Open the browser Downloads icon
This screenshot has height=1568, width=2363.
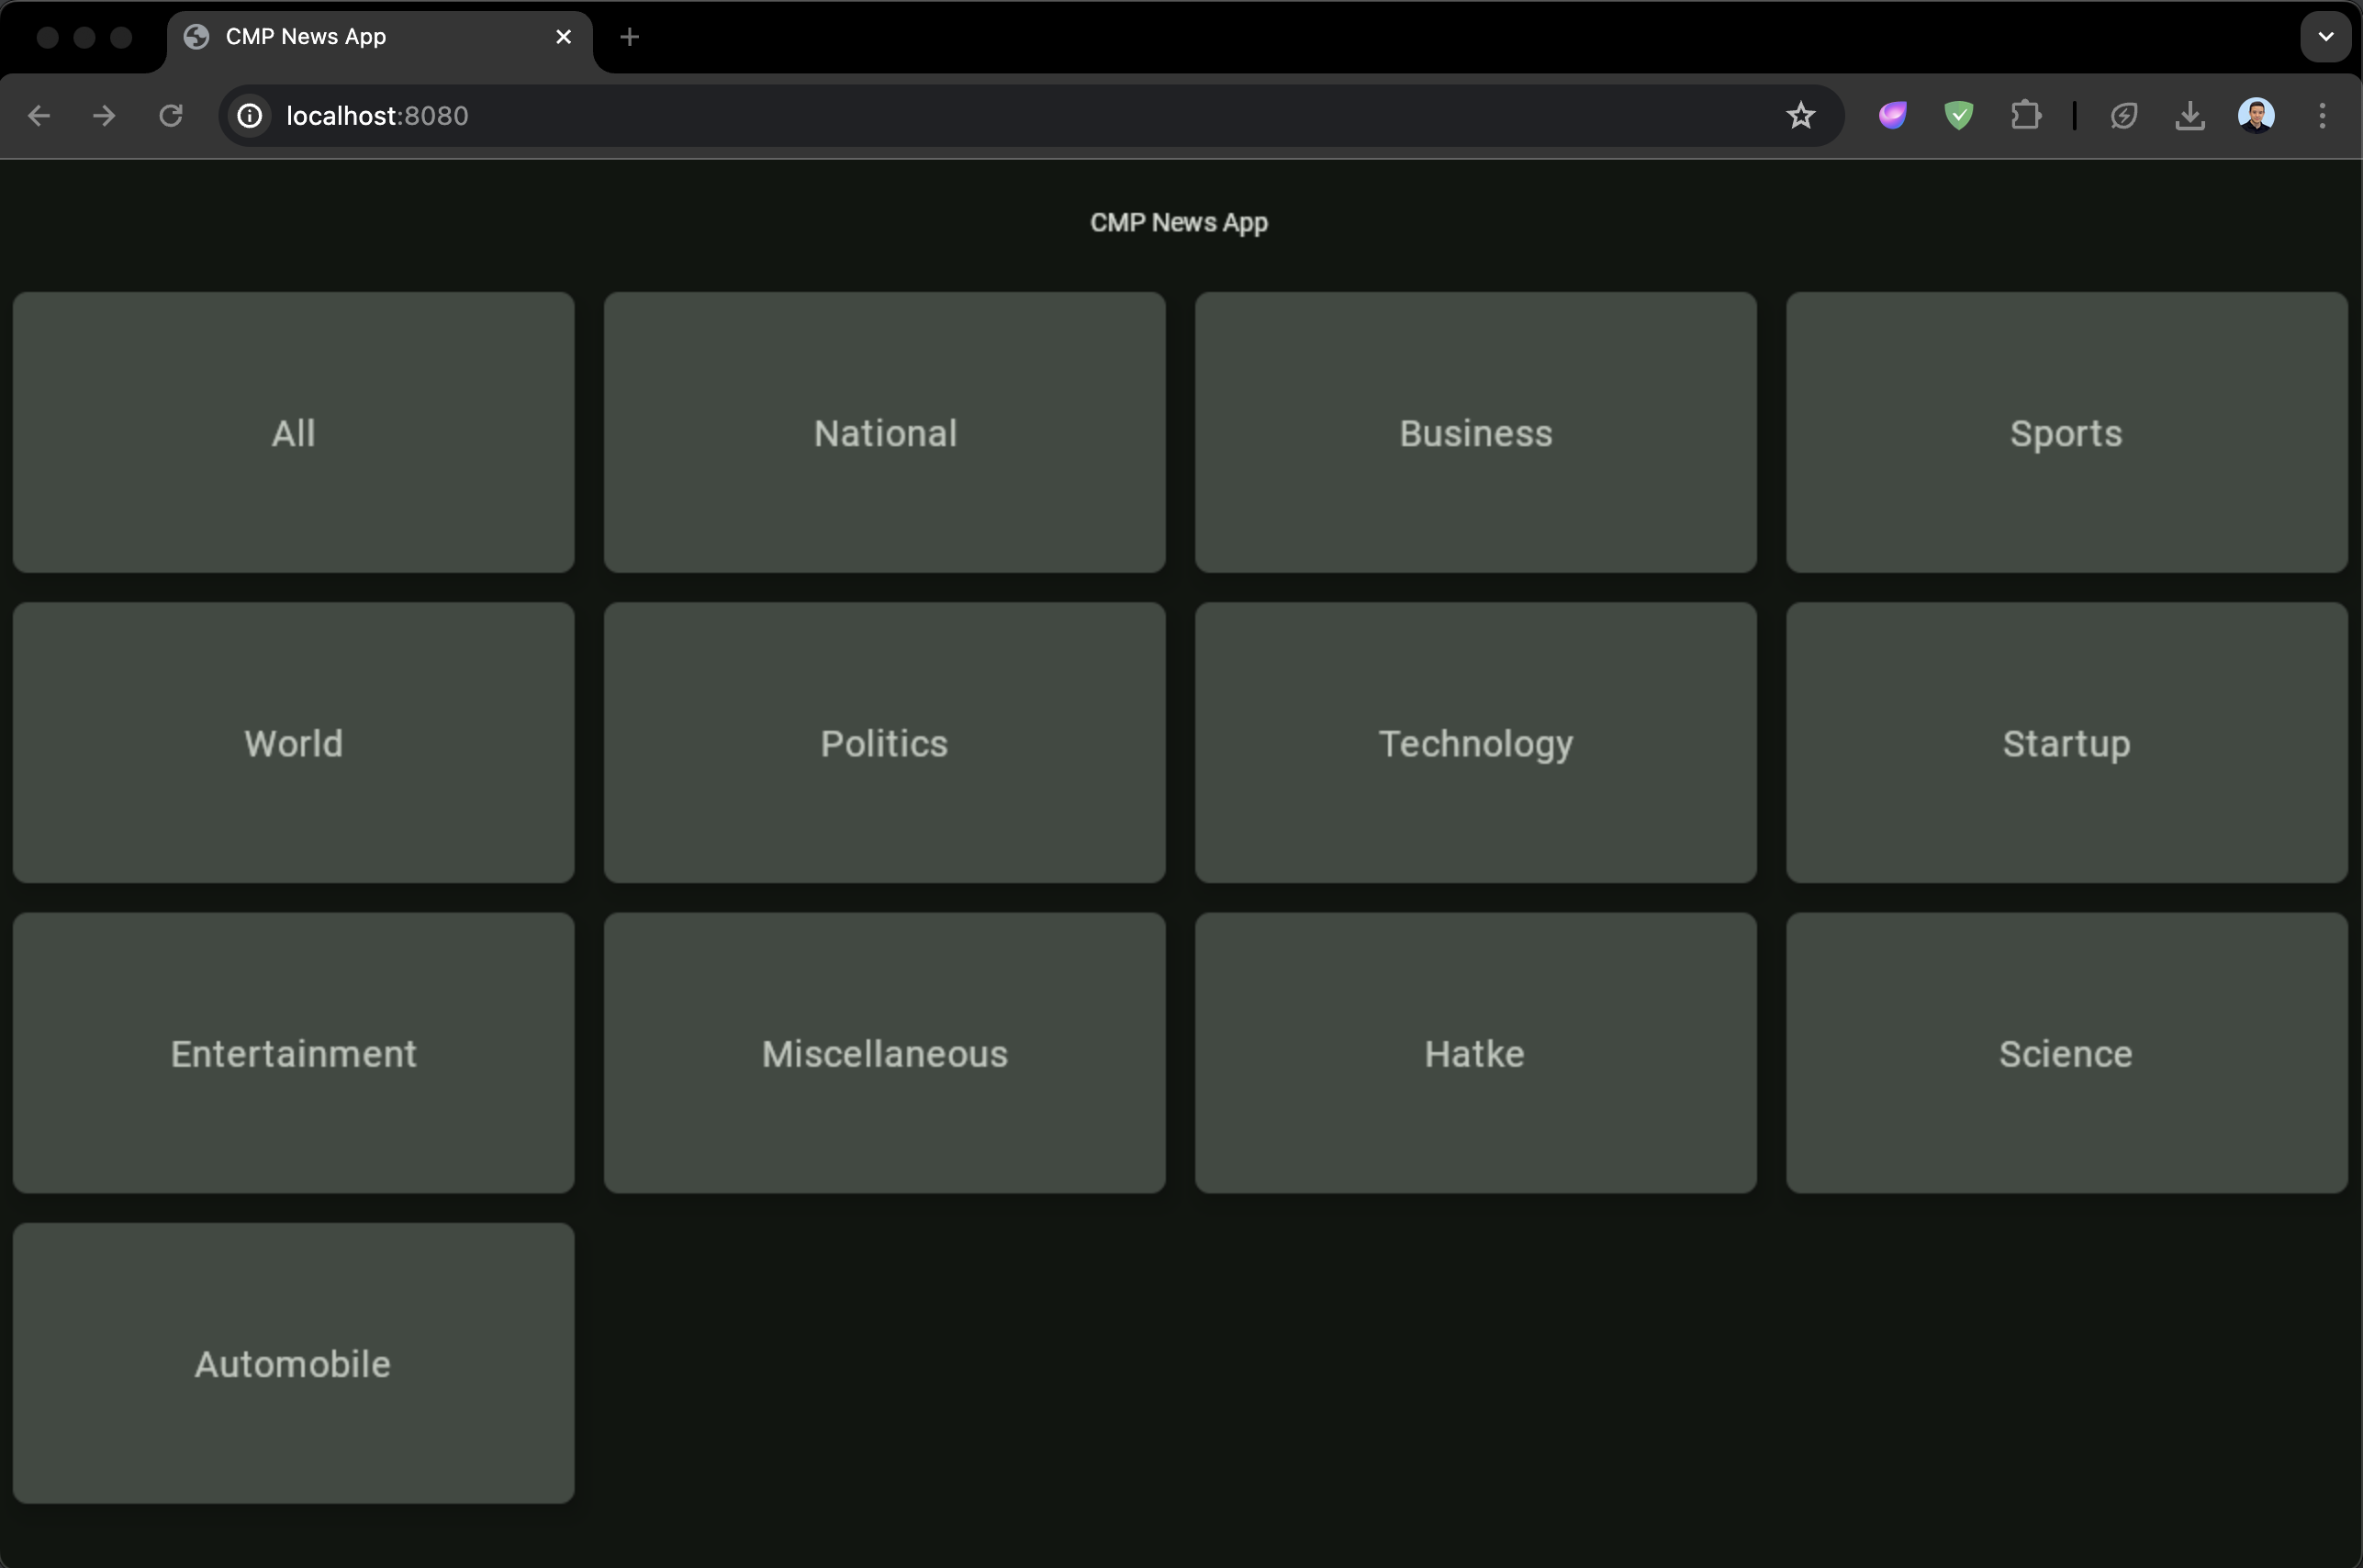[2189, 116]
